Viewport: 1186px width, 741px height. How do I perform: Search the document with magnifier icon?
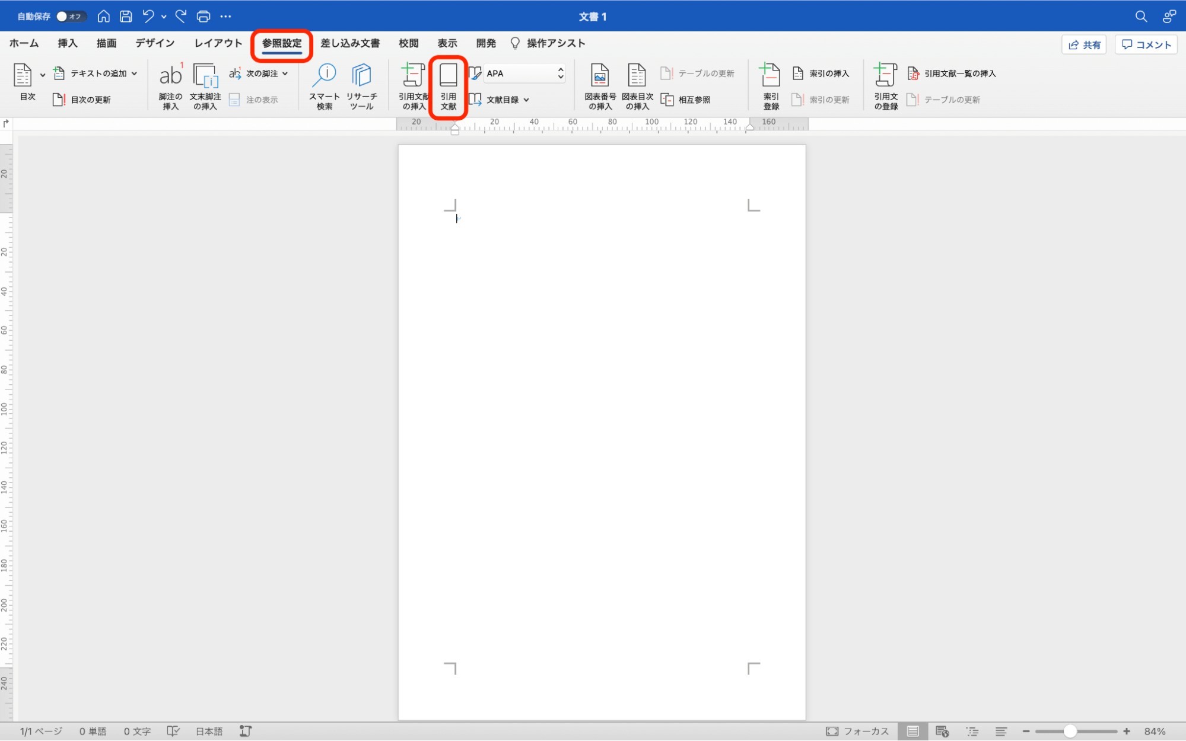(1141, 17)
